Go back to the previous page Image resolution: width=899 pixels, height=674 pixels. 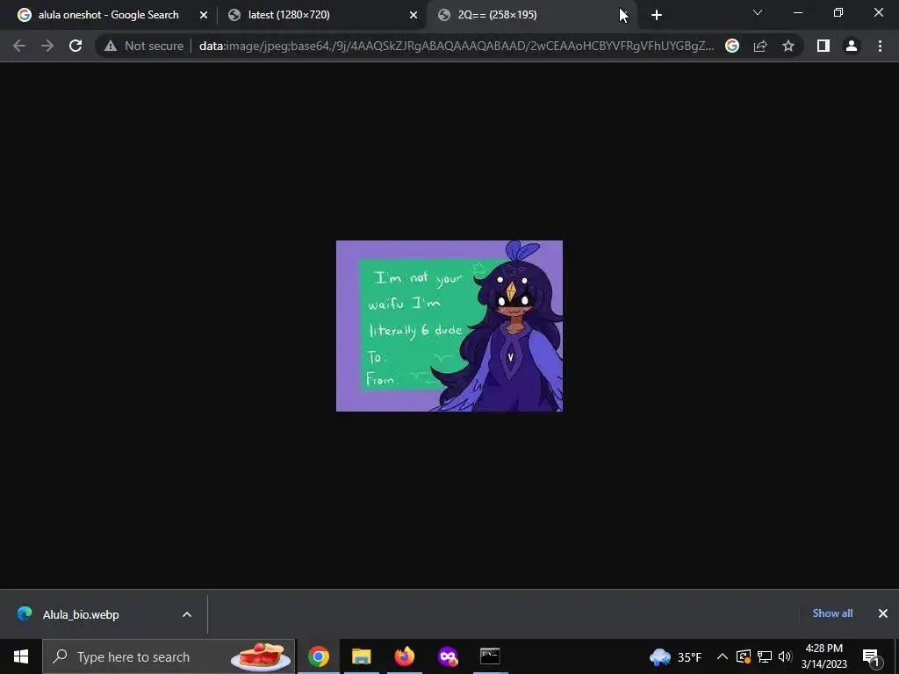point(19,46)
